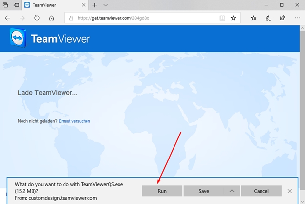Minimize the browser window
This screenshot has width=305, height=204.
pos(266,5)
